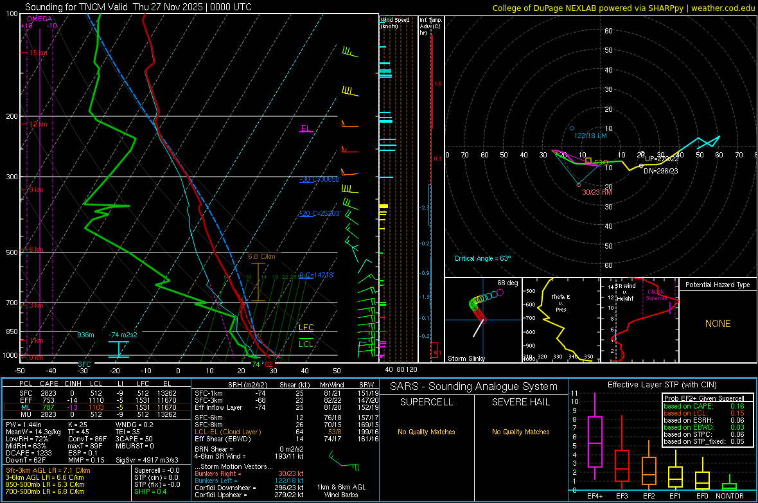758x503 pixels.
Task: Select the SFC-1km row in SRH table
Action: pos(286,393)
